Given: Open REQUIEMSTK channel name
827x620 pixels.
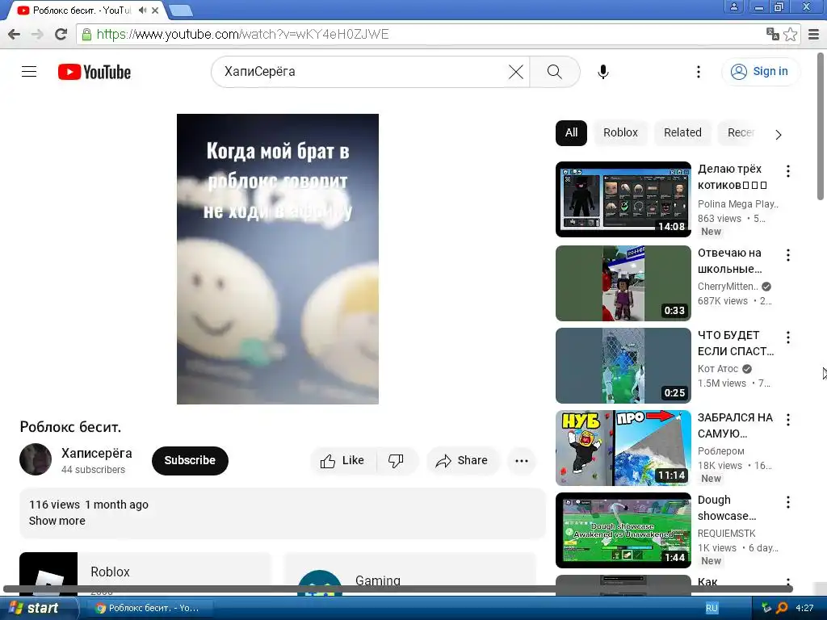Looking at the screenshot, I should (x=727, y=533).
